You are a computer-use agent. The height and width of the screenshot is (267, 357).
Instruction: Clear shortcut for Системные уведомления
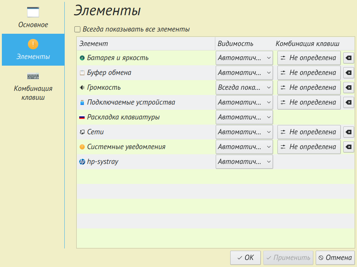click(x=348, y=147)
